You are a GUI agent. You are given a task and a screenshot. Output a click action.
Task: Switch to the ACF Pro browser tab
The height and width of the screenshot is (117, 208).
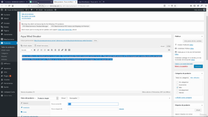click(40, 2)
